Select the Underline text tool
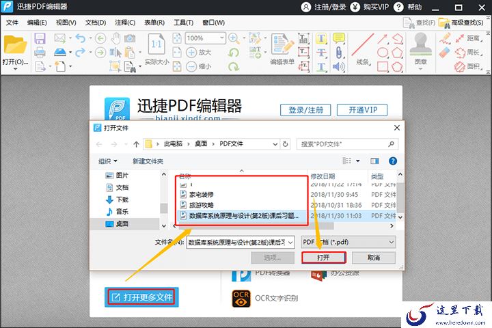 pos(321,66)
